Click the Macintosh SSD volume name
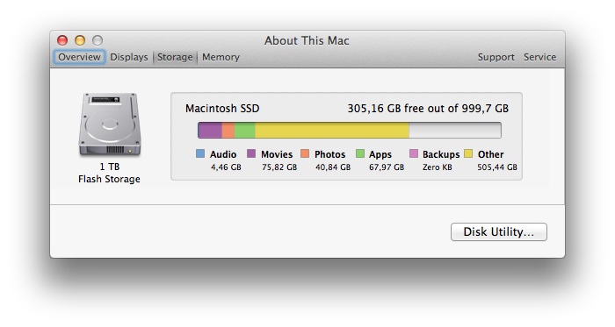This screenshot has width=615, height=327. (222, 109)
